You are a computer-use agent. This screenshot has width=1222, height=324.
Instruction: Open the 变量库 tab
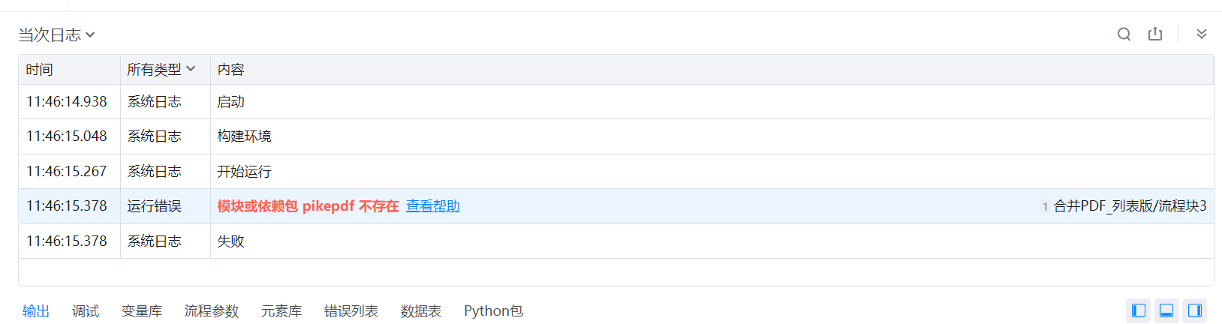(x=142, y=311)
